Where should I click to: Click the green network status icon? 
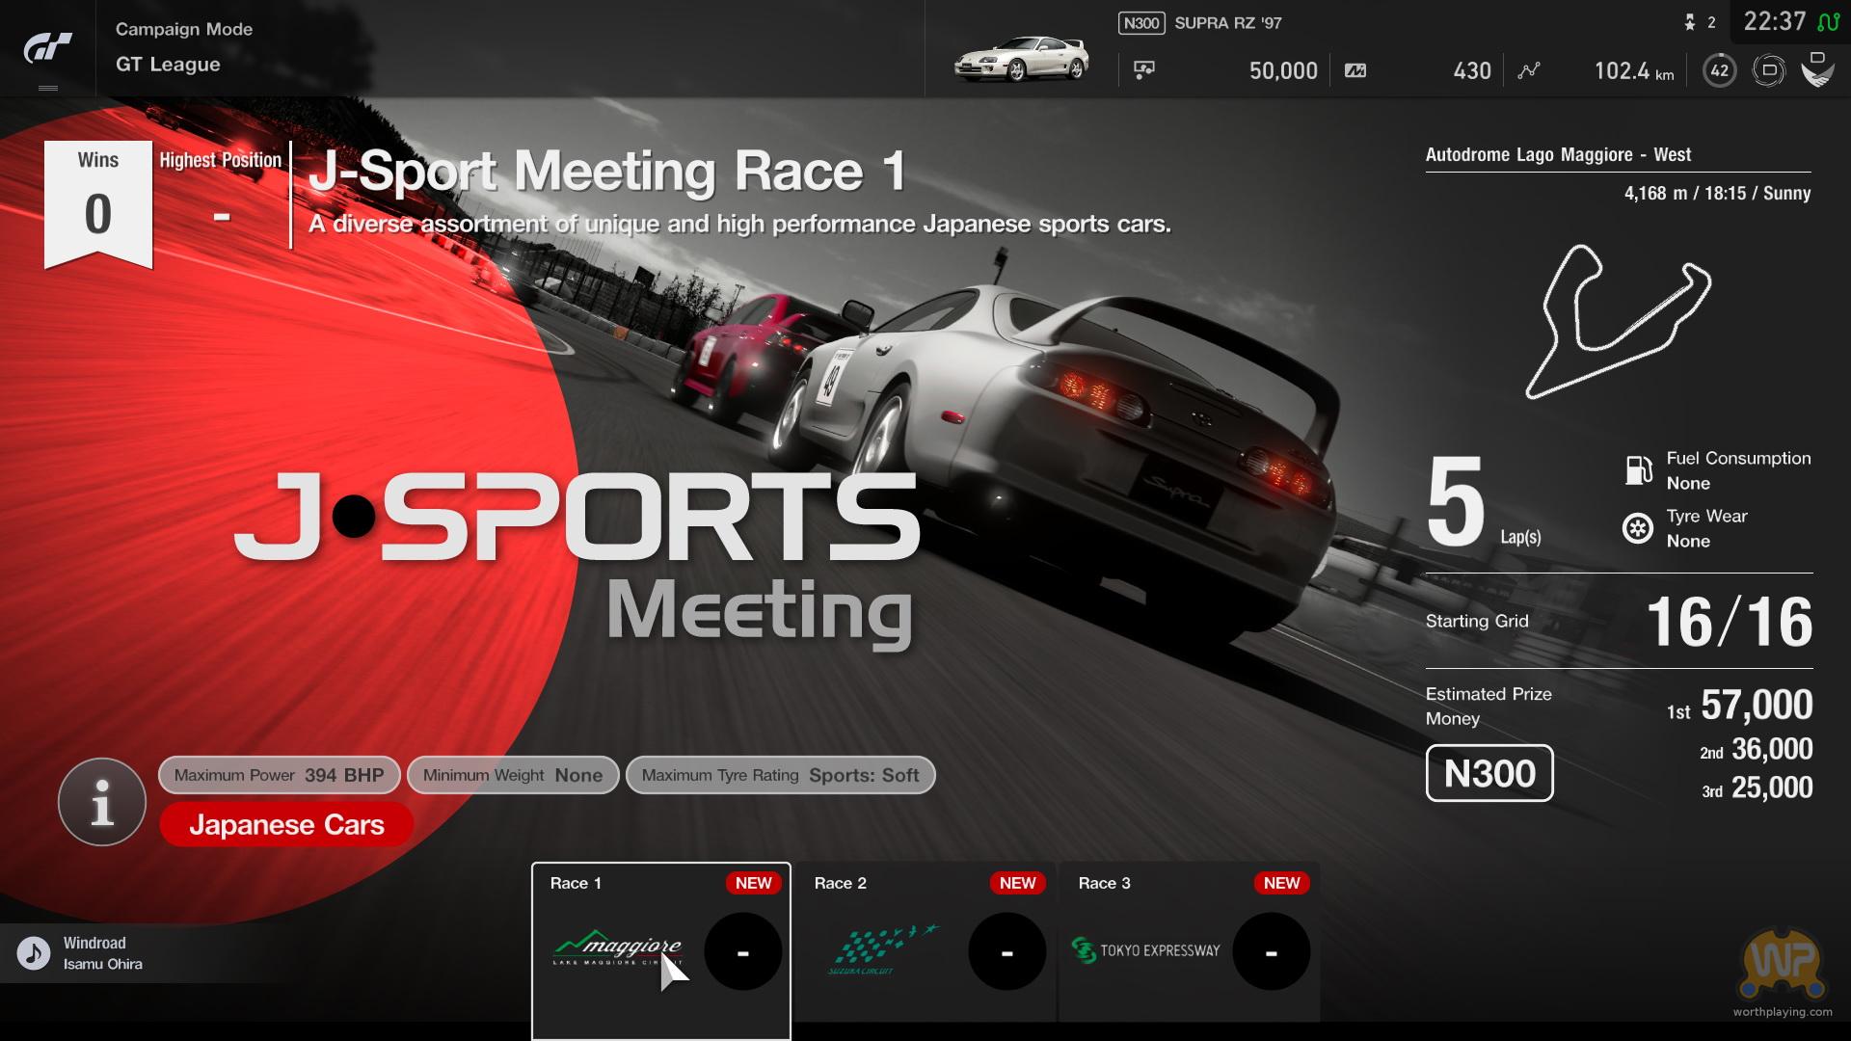click(x=1828, y=21)
